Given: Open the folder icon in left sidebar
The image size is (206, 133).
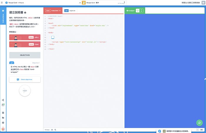Looking at the screenshot, I should 3,118.
